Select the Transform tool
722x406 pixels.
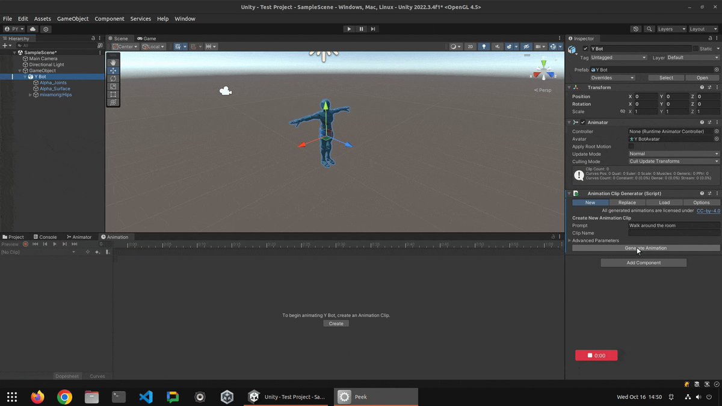(x=113, y=102)
